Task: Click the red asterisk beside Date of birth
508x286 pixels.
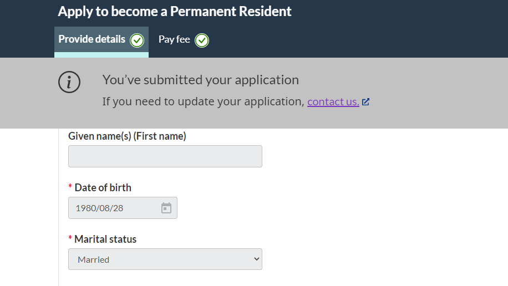Action: [x=70, y=187]
